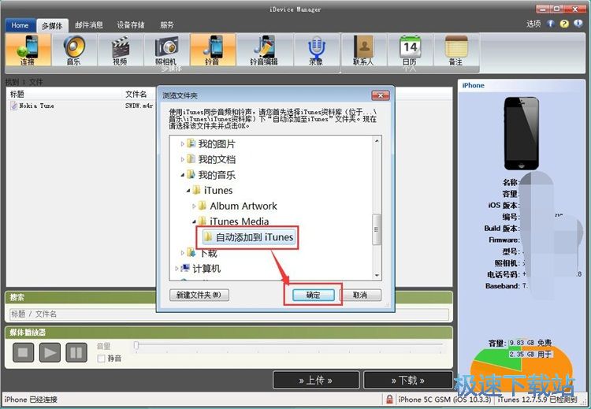Click iPhone 5C GSM status bar entry
591x409 pixels.
[x=445, y=400]
